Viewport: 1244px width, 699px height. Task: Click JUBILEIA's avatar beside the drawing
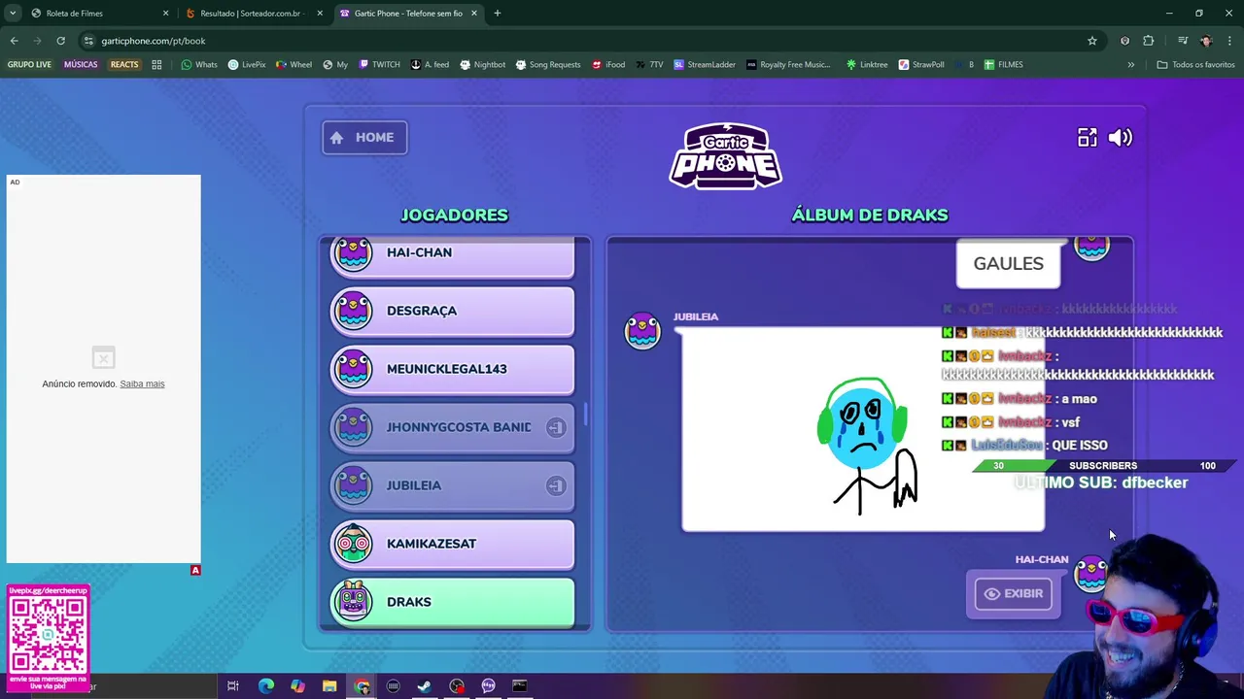pos(642,330)
